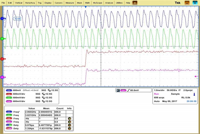Click the RL:5.0k record length readout

[x=186, y=98]
